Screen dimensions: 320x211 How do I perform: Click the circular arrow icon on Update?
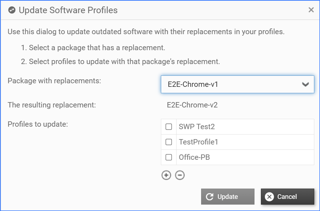pyautogui.click(x=210, y=197)
